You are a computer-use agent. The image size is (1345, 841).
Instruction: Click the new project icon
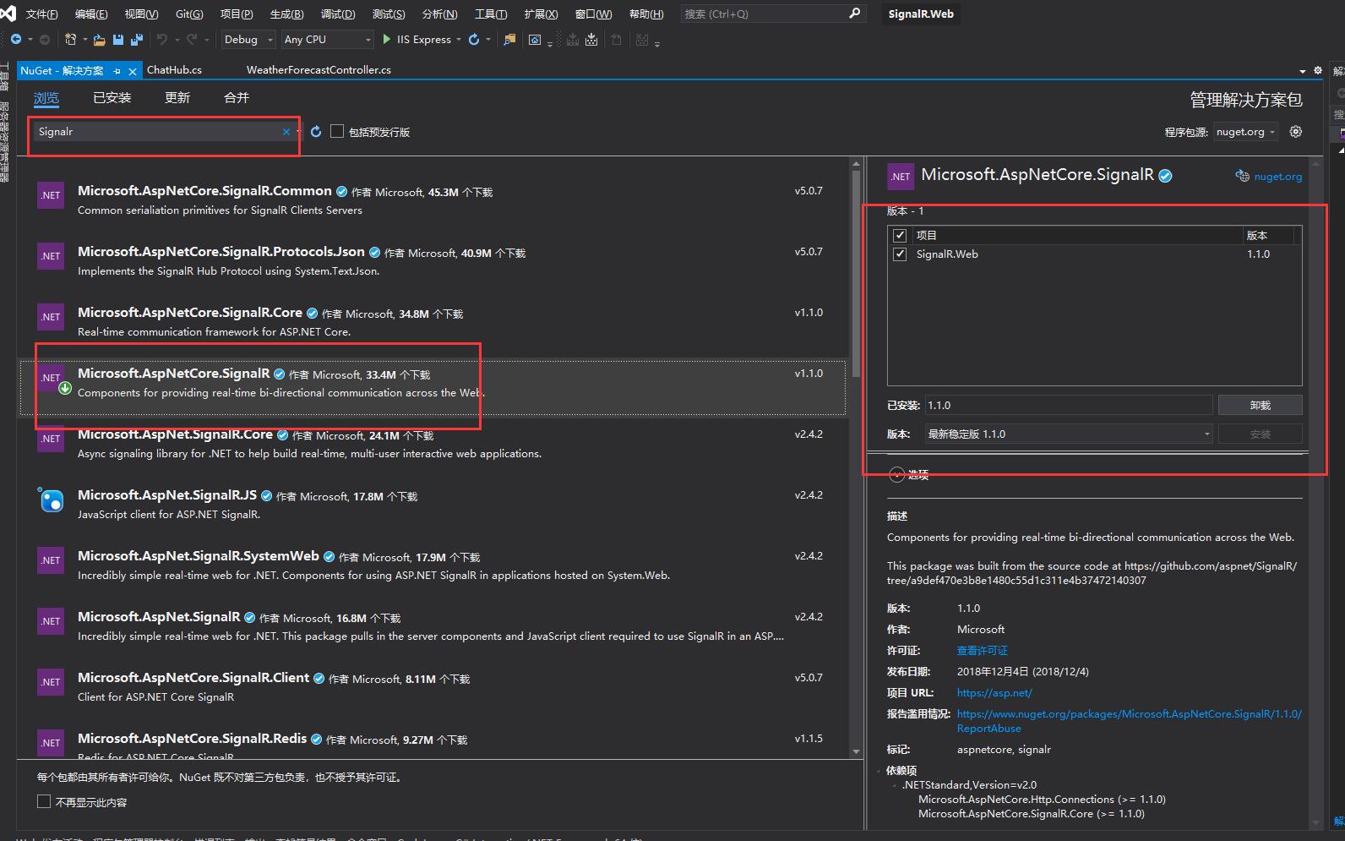click(71, 39)
